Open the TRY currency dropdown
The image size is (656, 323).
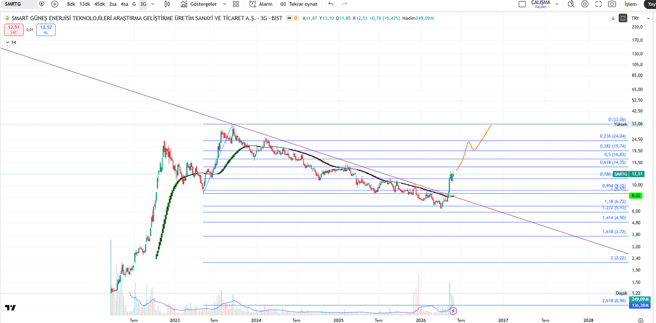tap(640, 18)
